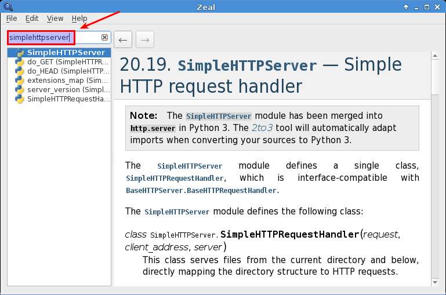Click the Python icon beside do_GET result
Viewport: 446px width, 295px height.
(x=20, y=62)
